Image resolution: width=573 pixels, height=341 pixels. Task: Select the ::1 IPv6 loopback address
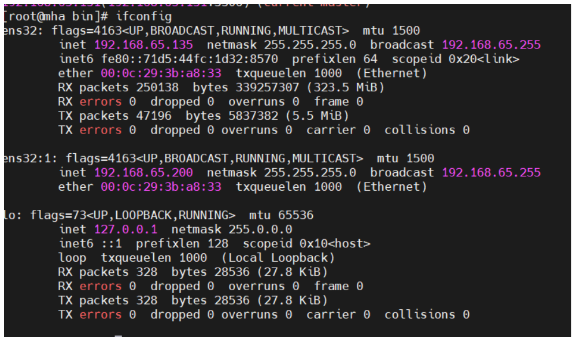[x=112, y=244]
